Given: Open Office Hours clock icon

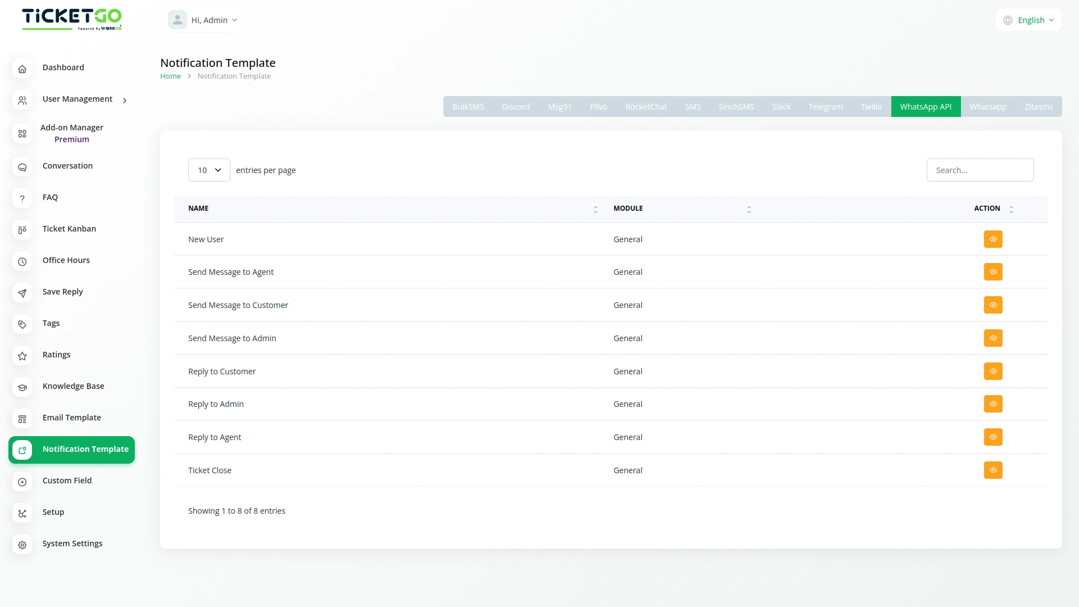Looking at the screenshot, I should (x=22, y=261).
